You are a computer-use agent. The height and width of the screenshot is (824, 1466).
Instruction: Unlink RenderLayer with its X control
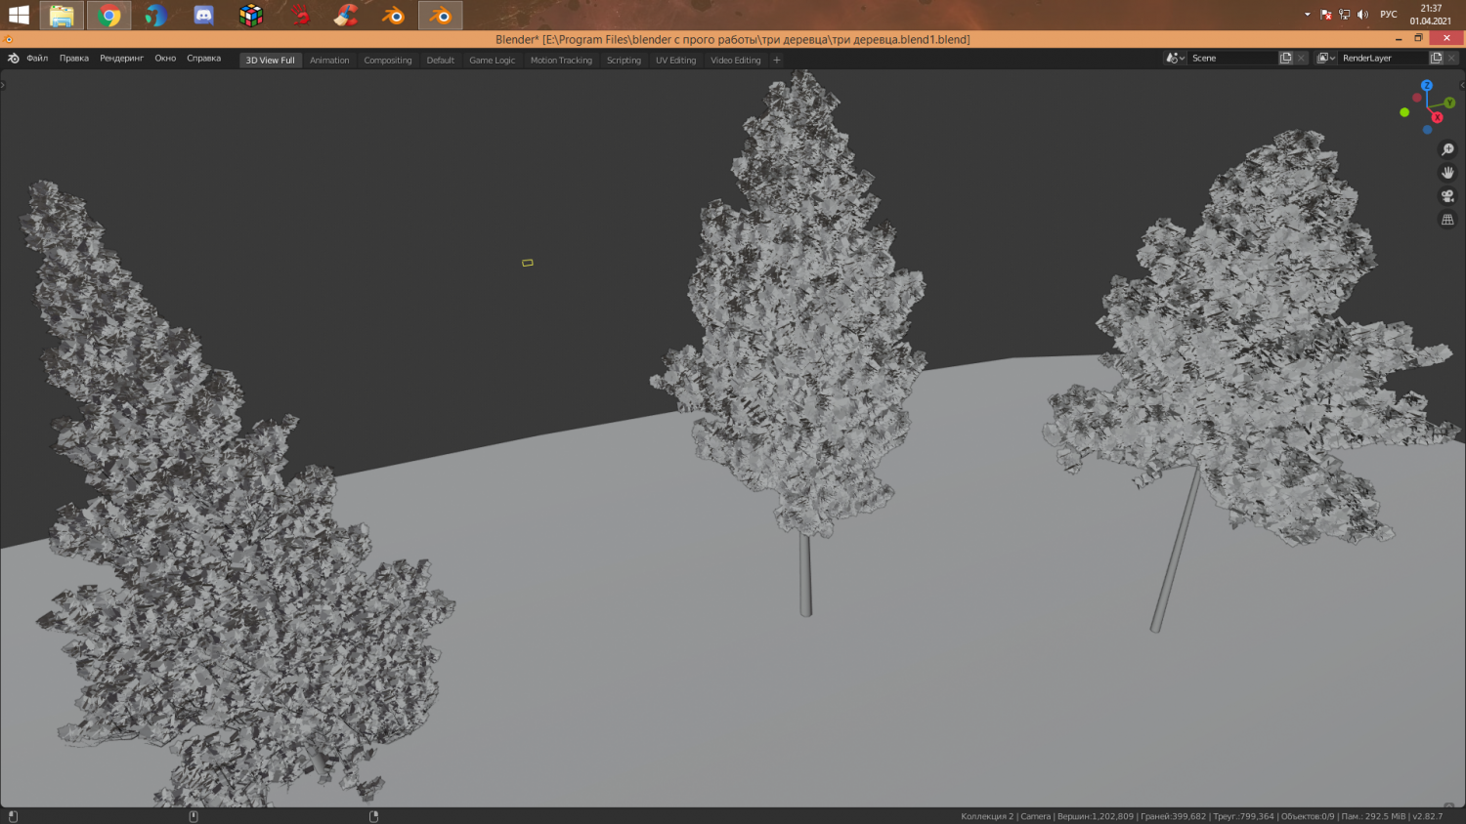click(x=1450, y=58)
